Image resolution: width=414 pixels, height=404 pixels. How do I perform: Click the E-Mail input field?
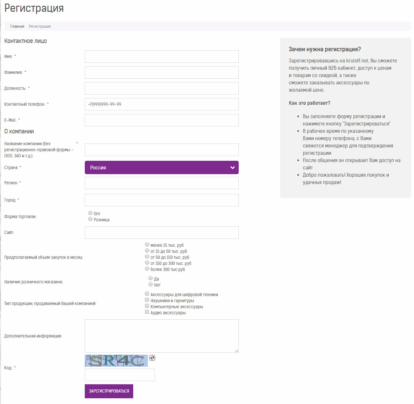[x=162, y=120]
